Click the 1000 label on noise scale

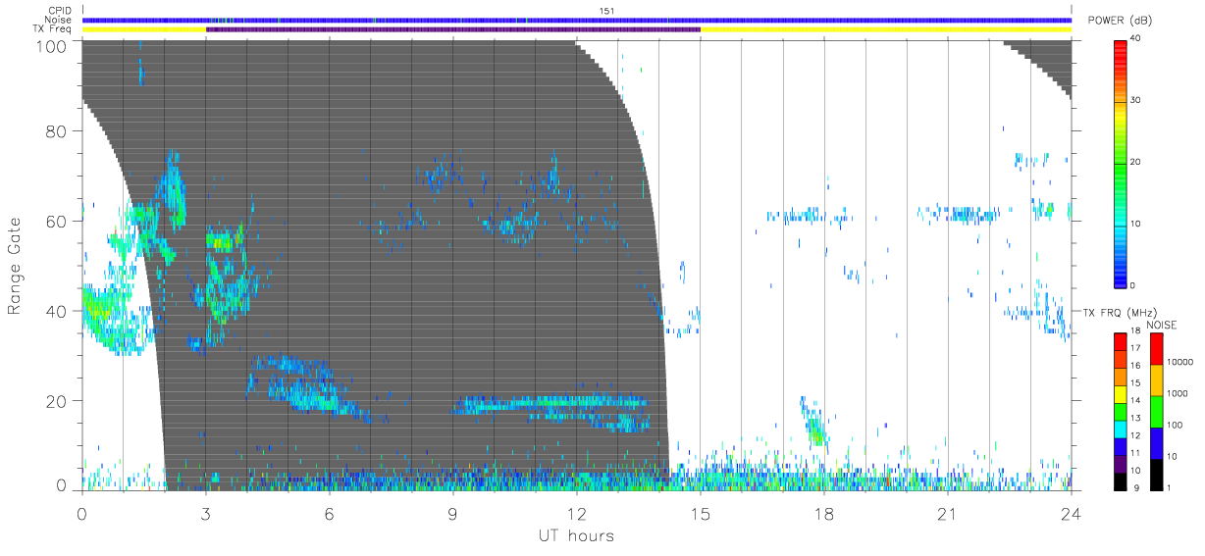tap(1179, 393)
